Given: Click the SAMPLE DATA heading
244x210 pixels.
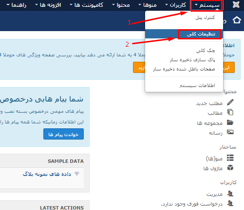Looking at the screenshot, I should (x=66, y=161).
